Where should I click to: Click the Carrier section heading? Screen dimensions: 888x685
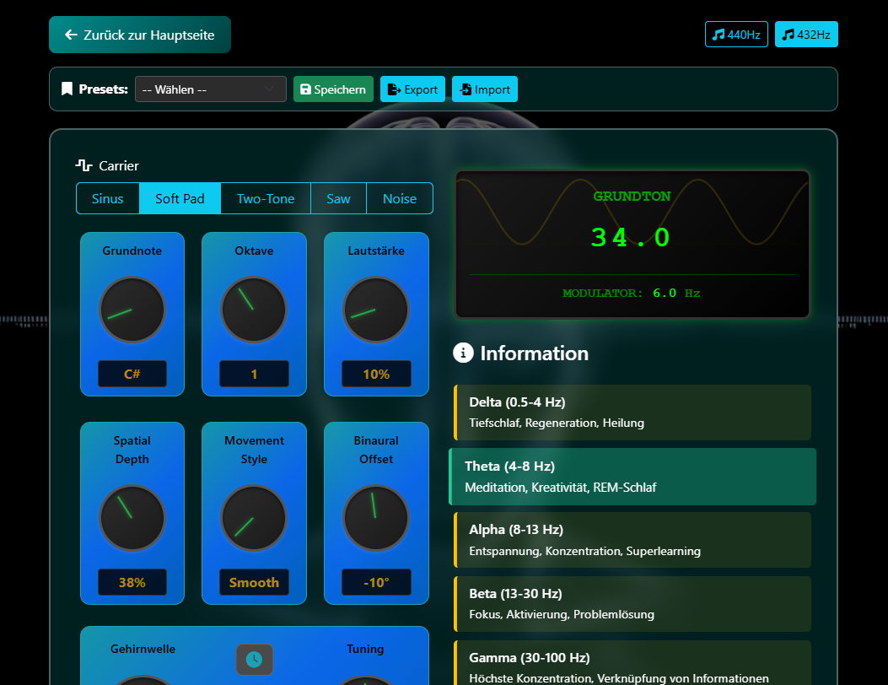tap(119, 165)
